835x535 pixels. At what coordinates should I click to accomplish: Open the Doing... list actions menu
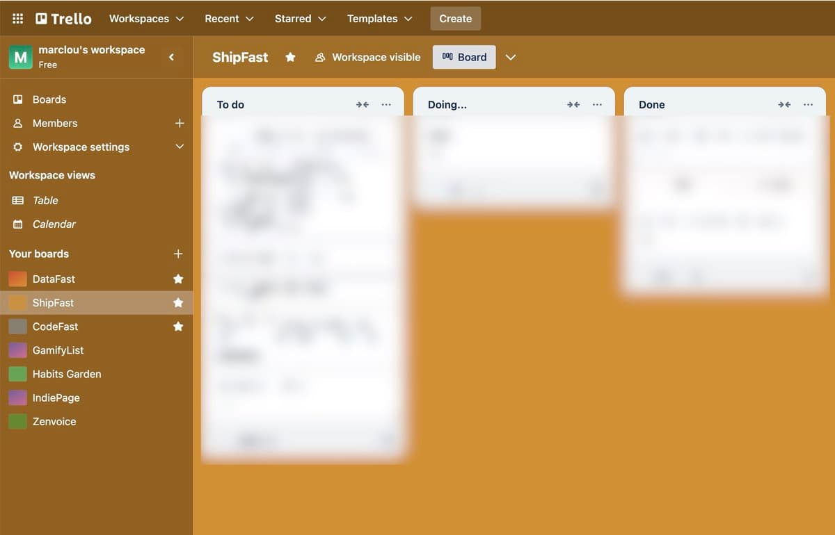point(597,104)
